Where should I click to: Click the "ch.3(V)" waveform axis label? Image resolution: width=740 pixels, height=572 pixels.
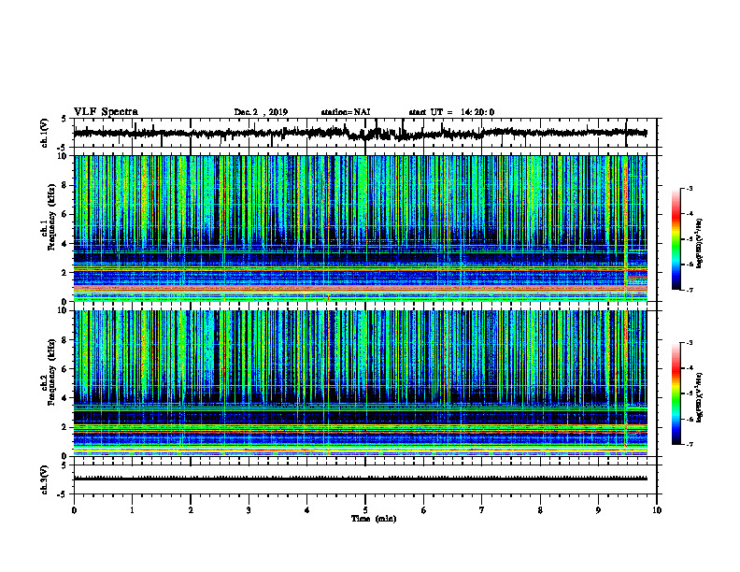point(44,479)
